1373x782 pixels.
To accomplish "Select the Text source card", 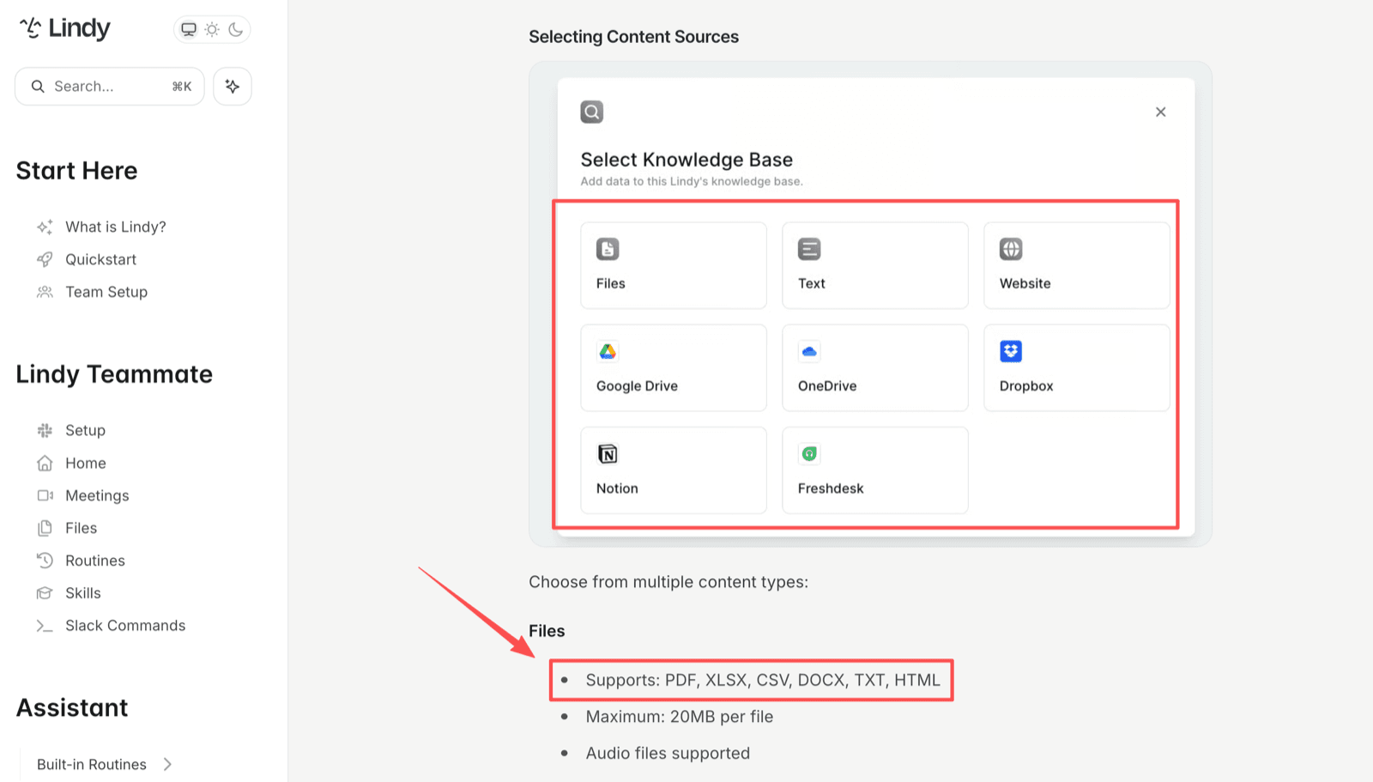I will [x=875, y=265].
